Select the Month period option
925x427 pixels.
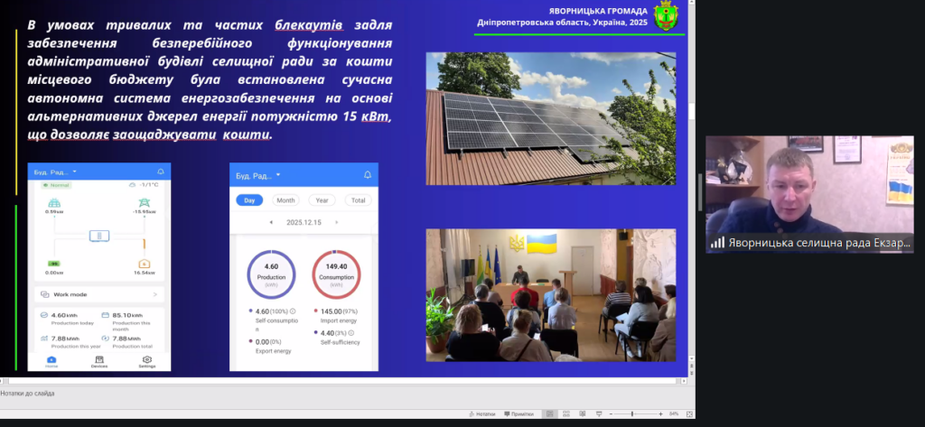coord(285,200)
